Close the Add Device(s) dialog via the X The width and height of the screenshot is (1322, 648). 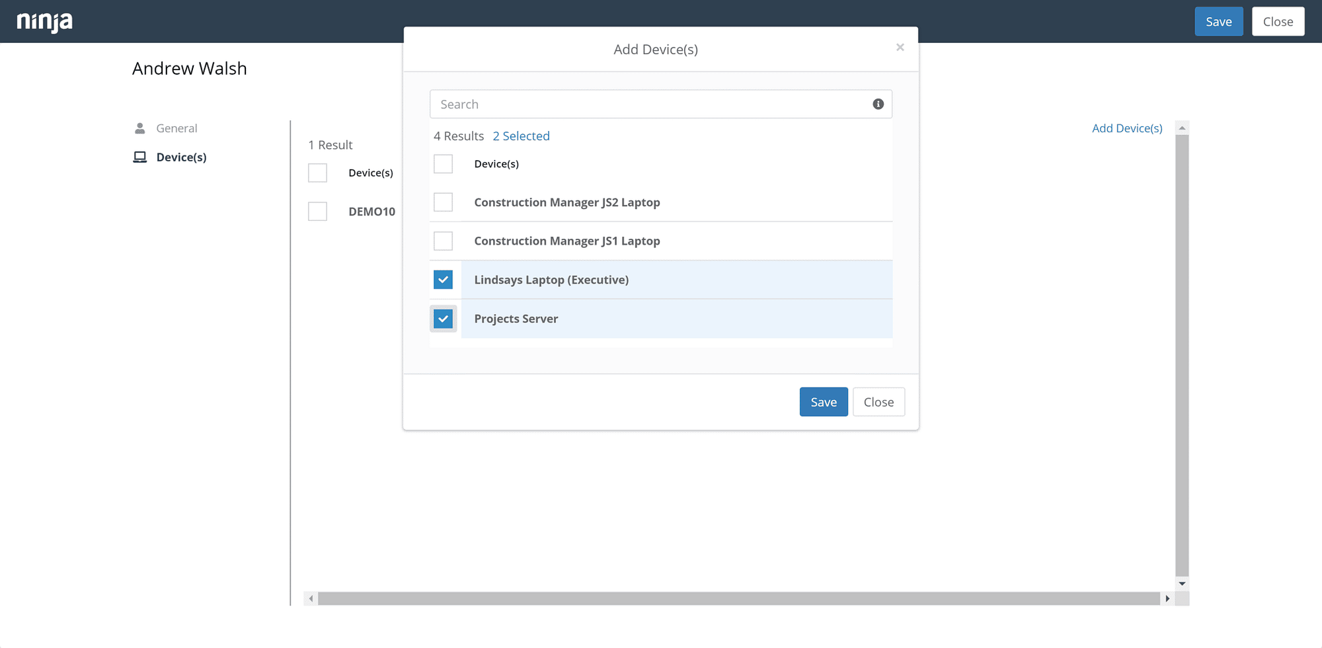(900, 46)
